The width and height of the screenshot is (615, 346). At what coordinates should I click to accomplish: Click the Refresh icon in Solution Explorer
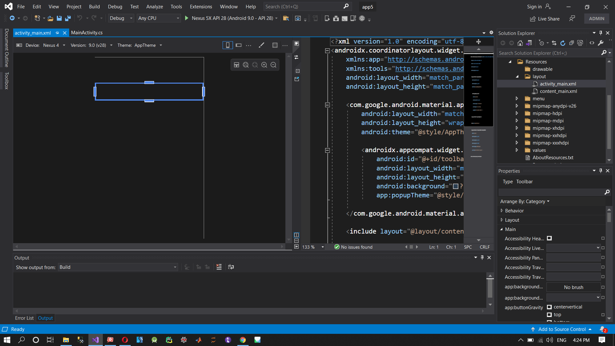[x=563, y=43]
